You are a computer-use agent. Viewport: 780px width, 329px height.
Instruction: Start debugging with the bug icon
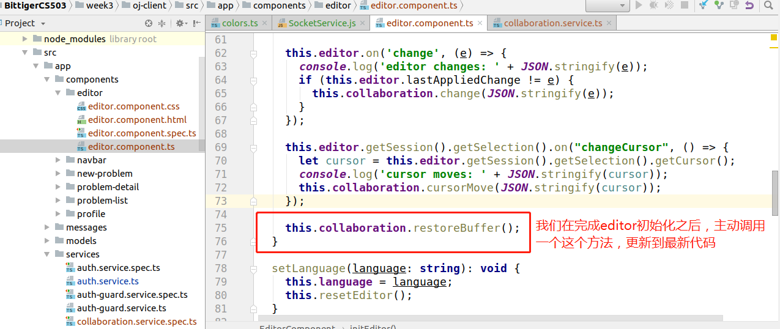(654, 6)
